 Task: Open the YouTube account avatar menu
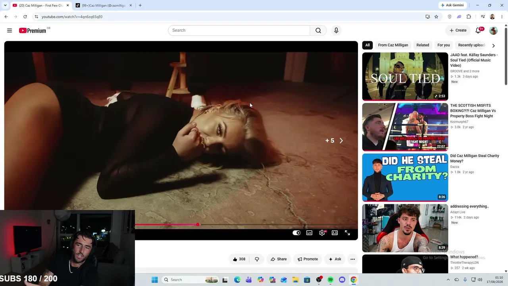[493, 31]
